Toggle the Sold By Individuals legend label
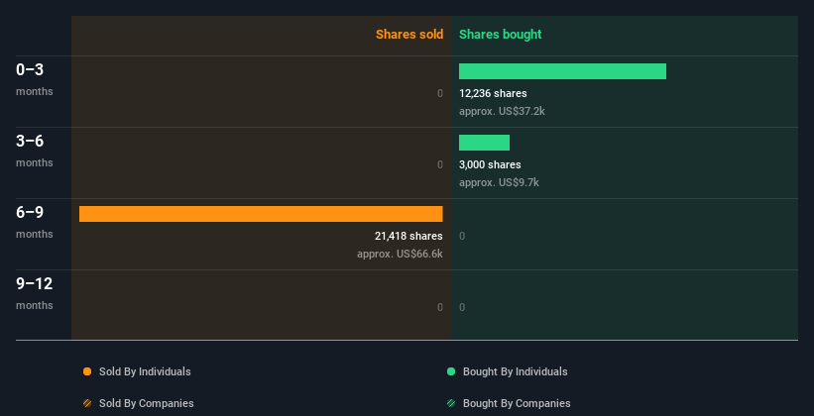The height and width of the screenshot is (416, 814). coord(145,371)
